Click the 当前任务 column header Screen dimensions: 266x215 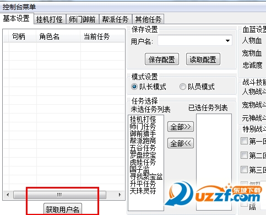tap(102, 36)
